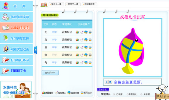Click the fish picture
169x100 pixels.
tap(132, 51)
